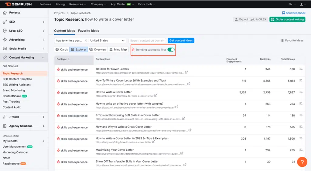Viewport: 311px width, 171px height.
Task: Open external link for Maximizing Your Cover Letter
Action: [182, 153]
